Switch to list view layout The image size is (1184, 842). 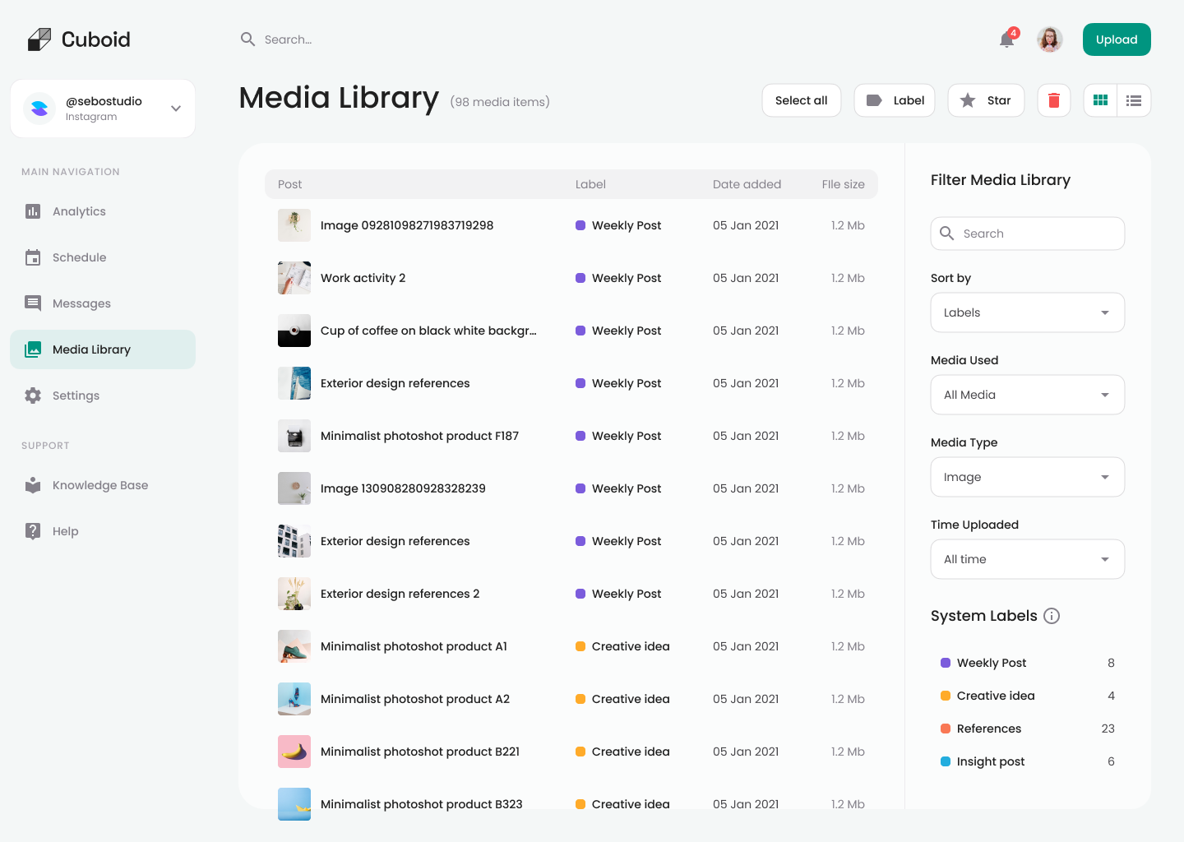[1134, 100]
